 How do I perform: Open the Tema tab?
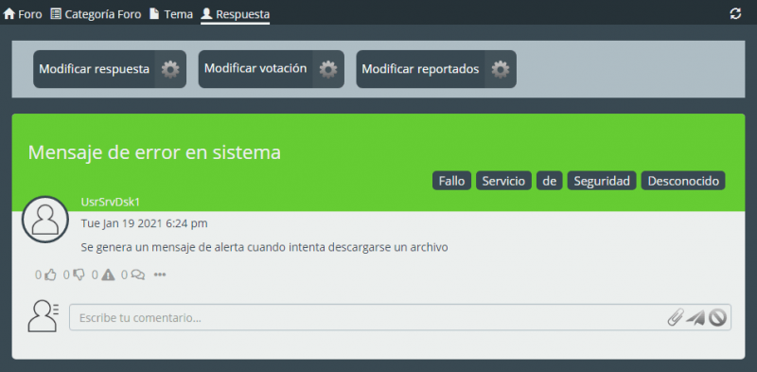click(171, 14)
